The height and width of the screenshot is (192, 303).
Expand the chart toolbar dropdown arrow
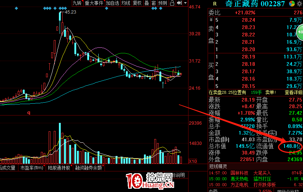pyautogui.click(x=185, y=3)
